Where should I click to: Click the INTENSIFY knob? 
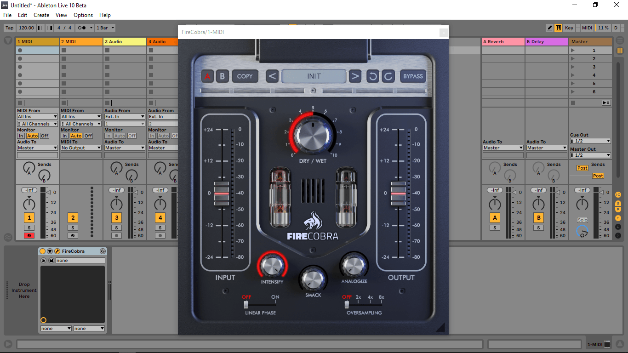click(272, 266)
